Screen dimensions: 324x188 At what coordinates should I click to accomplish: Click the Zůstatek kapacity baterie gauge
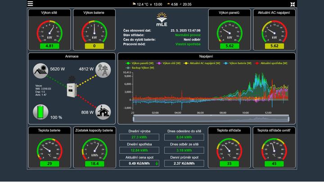tap(94, 149)
